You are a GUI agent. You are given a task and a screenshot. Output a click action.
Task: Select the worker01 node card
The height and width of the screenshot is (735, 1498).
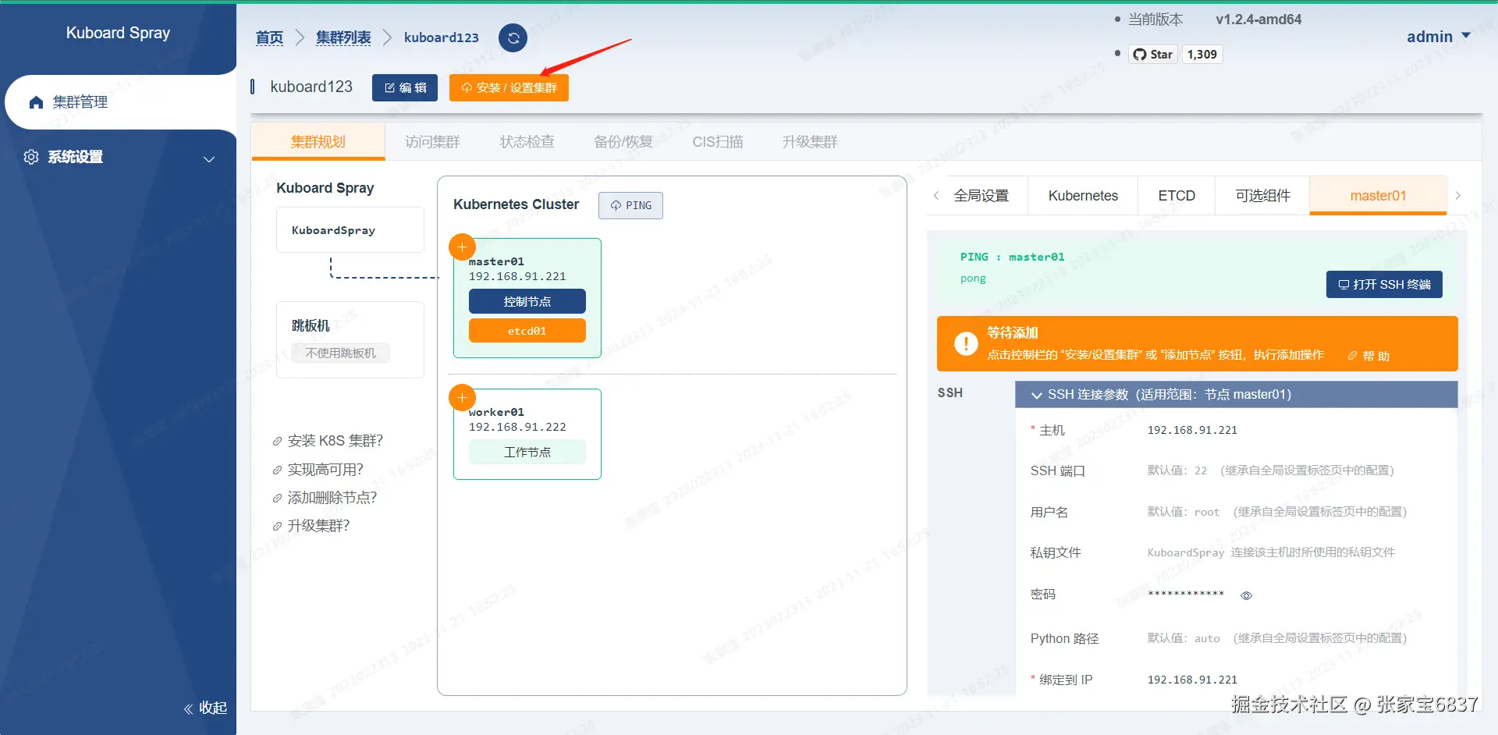tap(527, 434)
